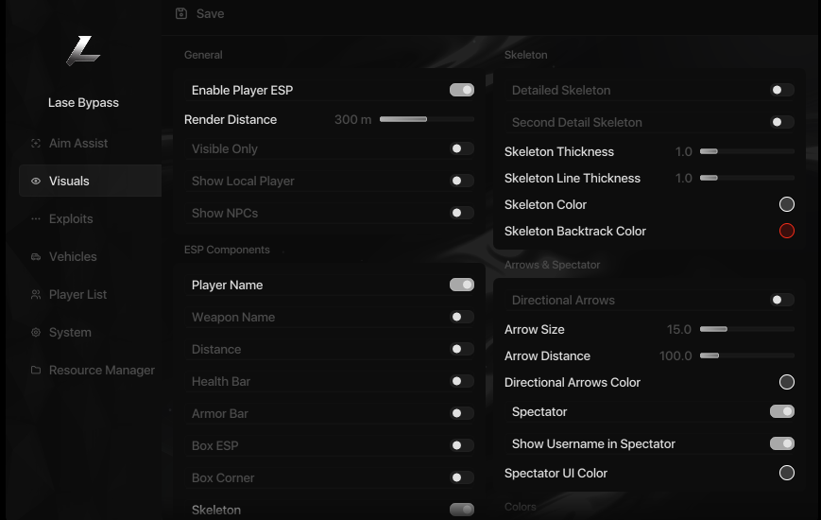Click the floppy disk Save icon
The image size is (821, 520).
tap(181, 13)
